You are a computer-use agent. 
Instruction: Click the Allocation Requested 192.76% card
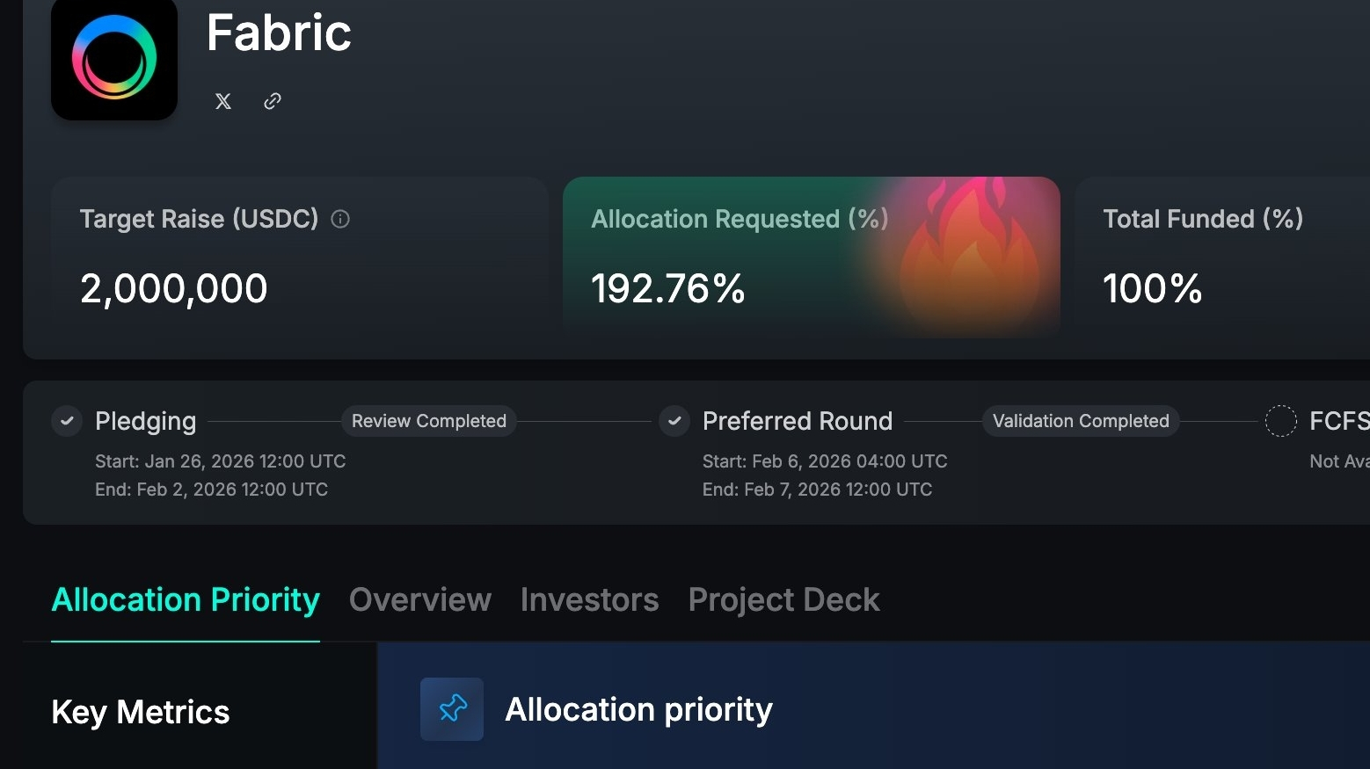point(703,264)
